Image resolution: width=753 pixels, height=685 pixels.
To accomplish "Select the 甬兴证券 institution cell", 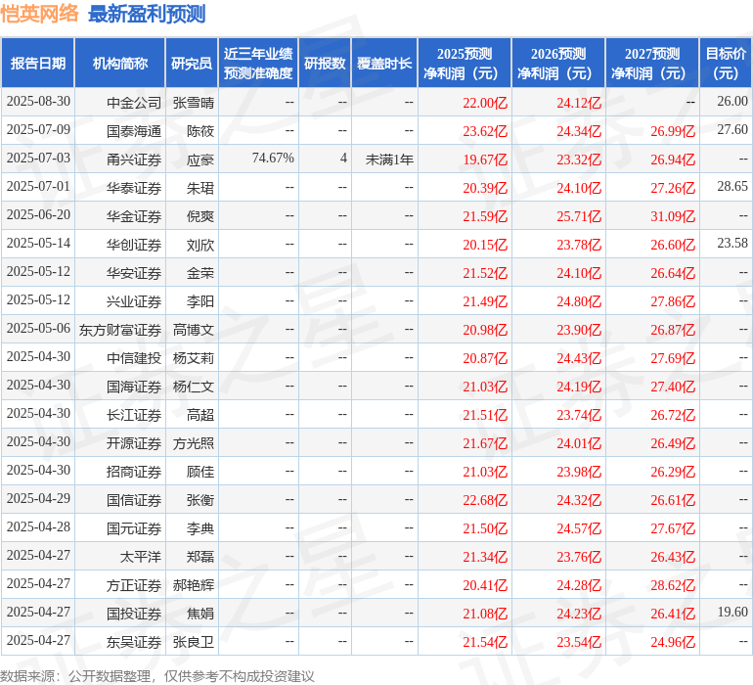I will 134,159.
